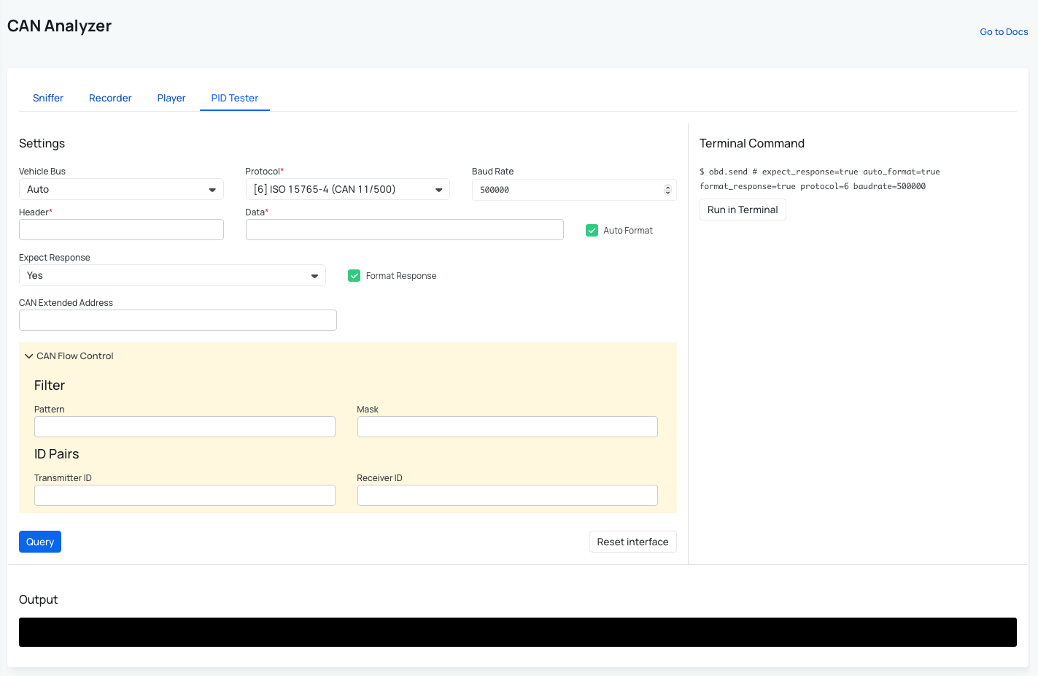Click the Baud Rate stepper arrows
The height and width of the screenshot is (676, 1038).
pyautogui.click(x=667, y=190)
